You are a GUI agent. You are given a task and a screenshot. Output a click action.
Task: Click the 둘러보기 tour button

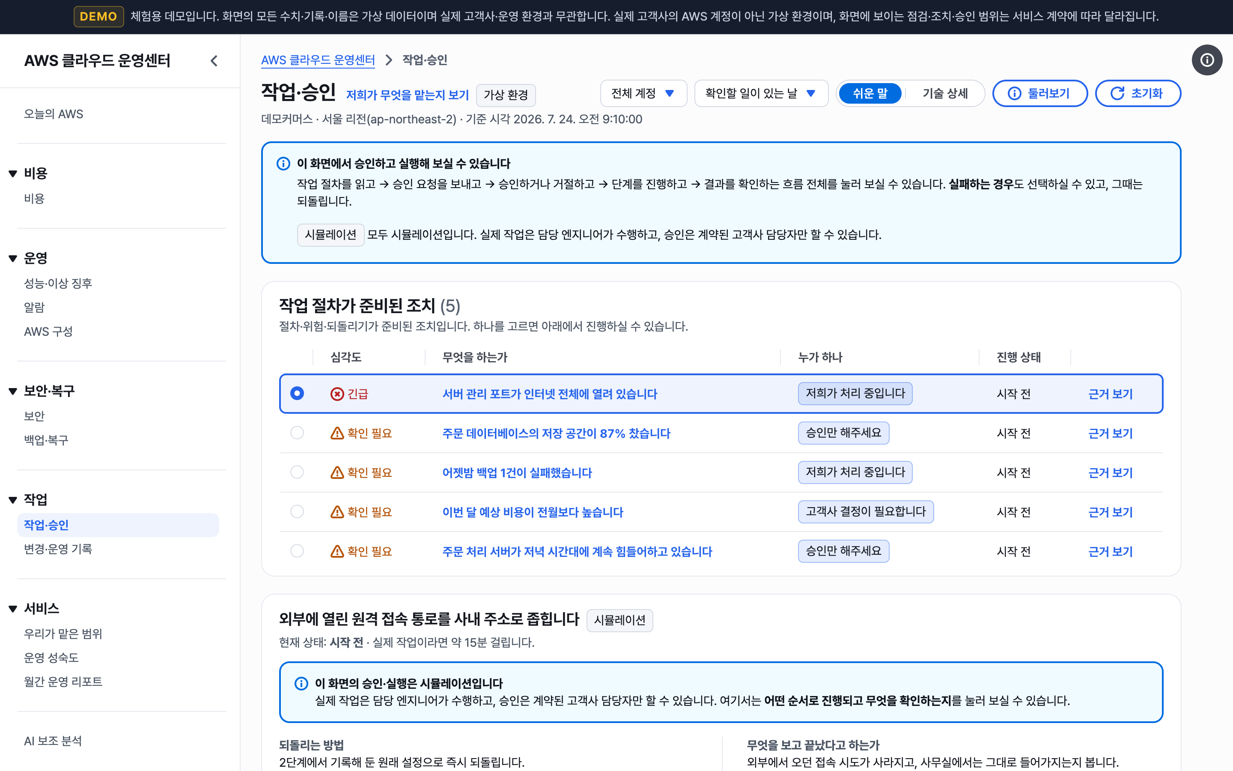click(x=1040, y=93)
